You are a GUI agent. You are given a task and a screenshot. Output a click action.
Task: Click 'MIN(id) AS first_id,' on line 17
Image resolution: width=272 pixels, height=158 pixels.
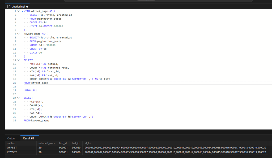45,72
